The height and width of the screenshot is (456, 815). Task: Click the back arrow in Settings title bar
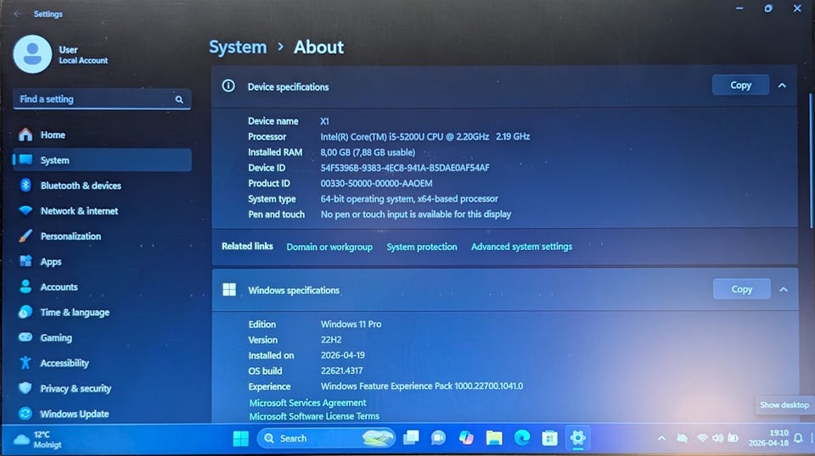(17, 14)
